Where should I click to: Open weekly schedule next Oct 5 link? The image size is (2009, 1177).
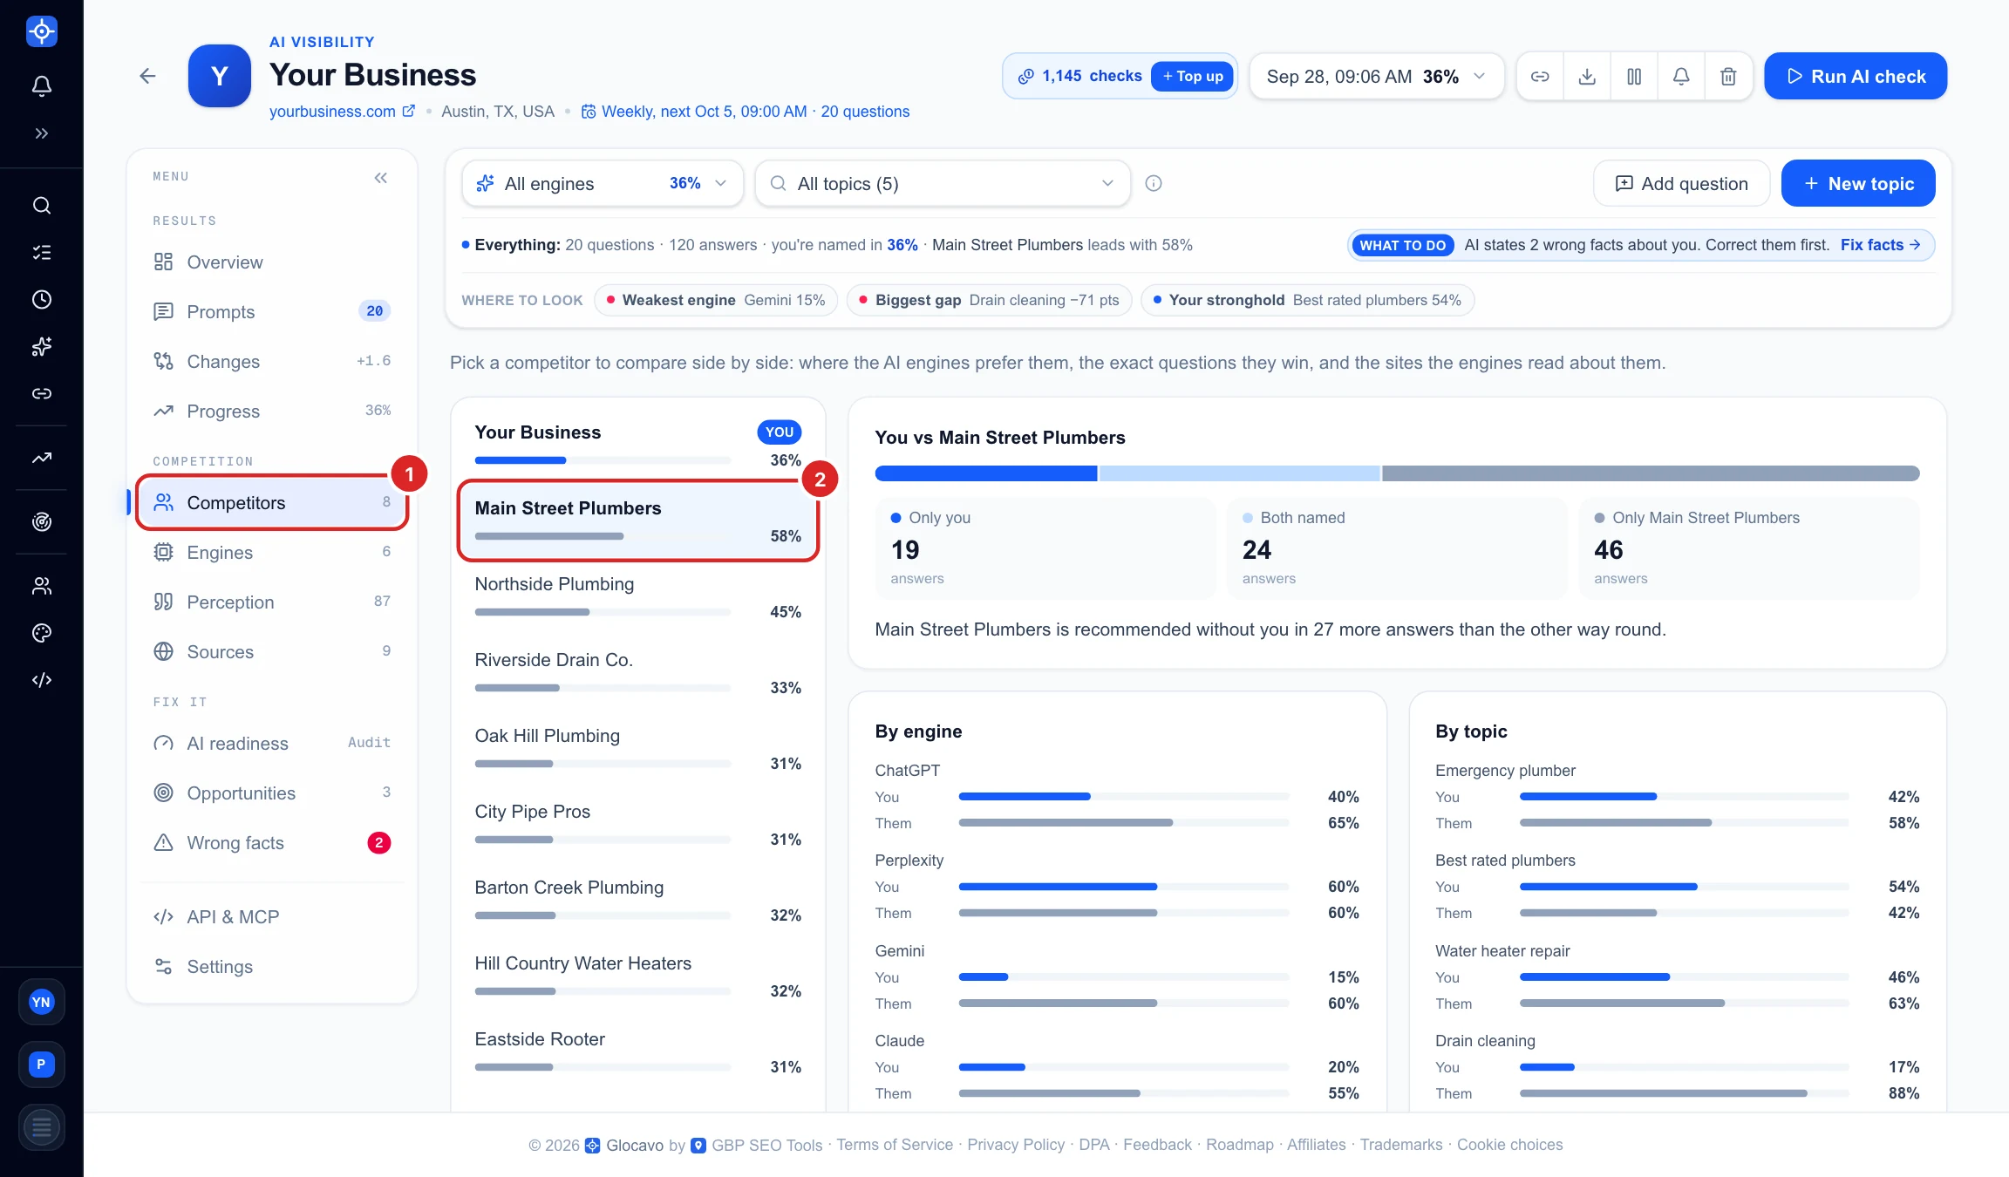(x=746, y=112)
